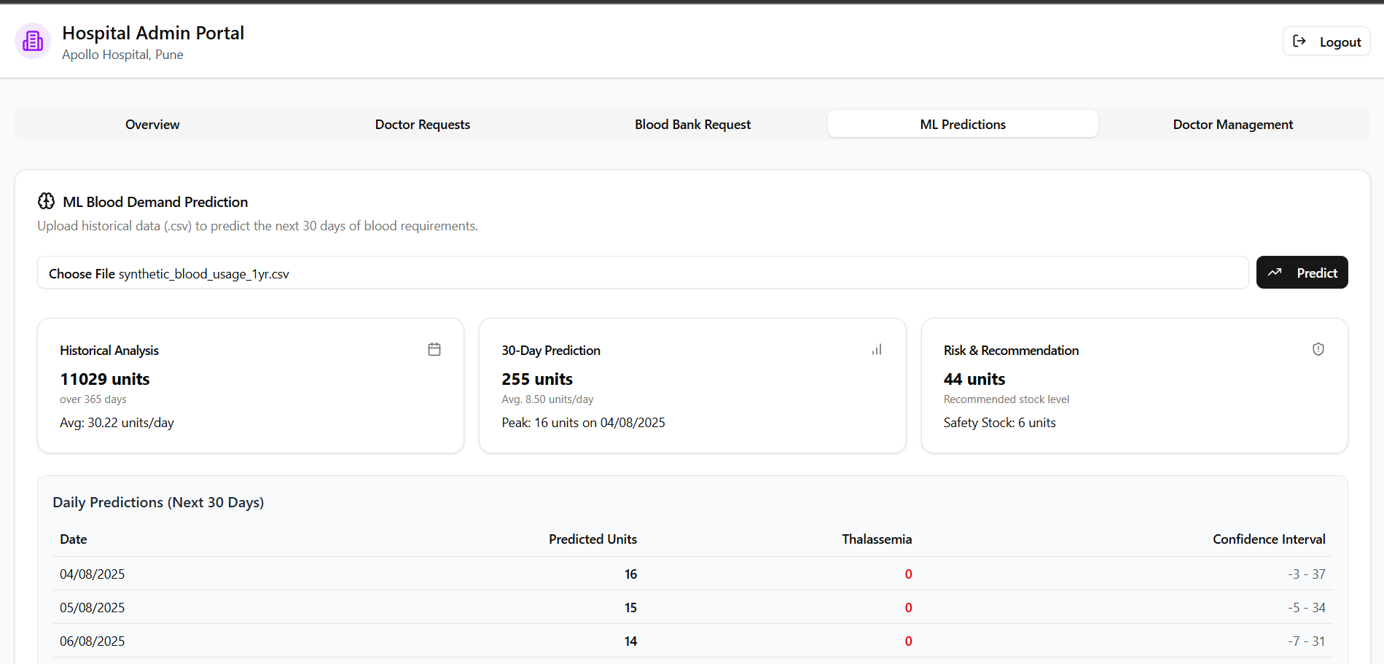
Task: Click the bar chart icon in 30-Day Prediction card
Action: [x=877, y=349]
